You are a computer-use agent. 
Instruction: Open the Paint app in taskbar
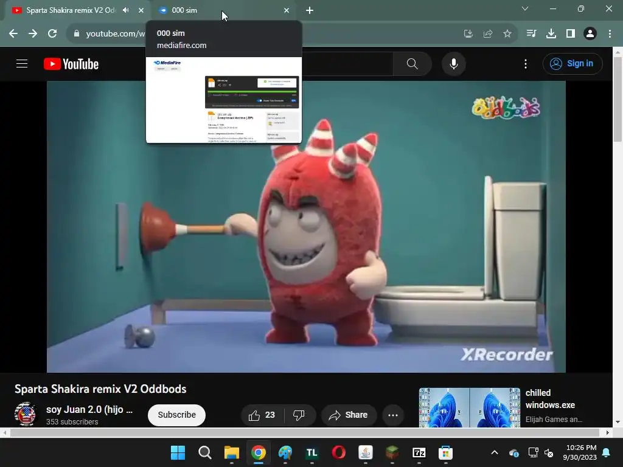285,452
